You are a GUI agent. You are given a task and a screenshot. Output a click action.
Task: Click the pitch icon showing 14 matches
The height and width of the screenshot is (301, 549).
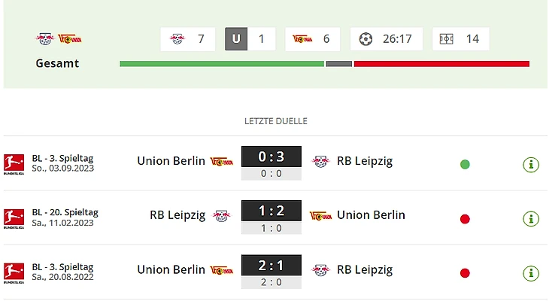(446, 39)
